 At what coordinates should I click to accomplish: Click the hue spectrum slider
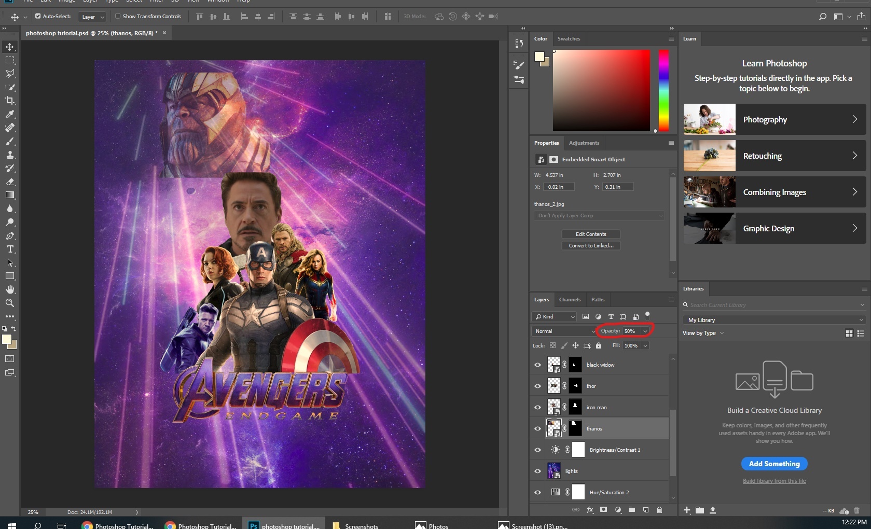(x=663, y=90)
